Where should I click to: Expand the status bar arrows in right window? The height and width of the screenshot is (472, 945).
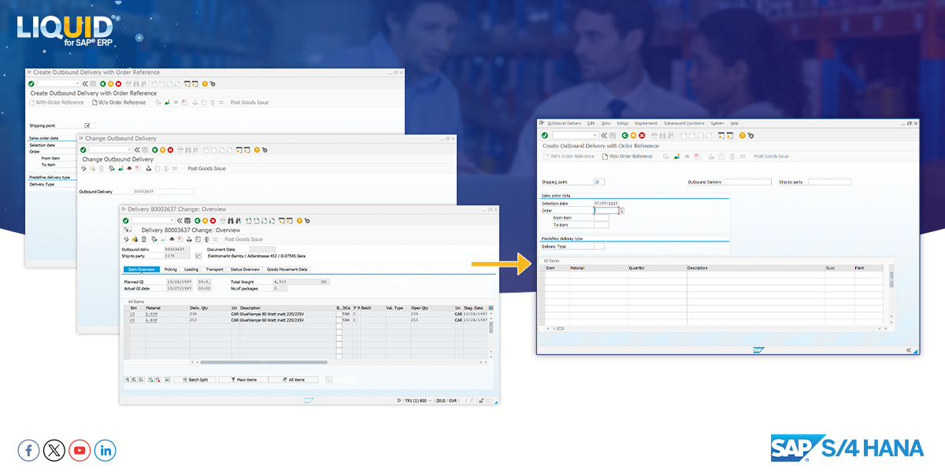coord(908,350)
